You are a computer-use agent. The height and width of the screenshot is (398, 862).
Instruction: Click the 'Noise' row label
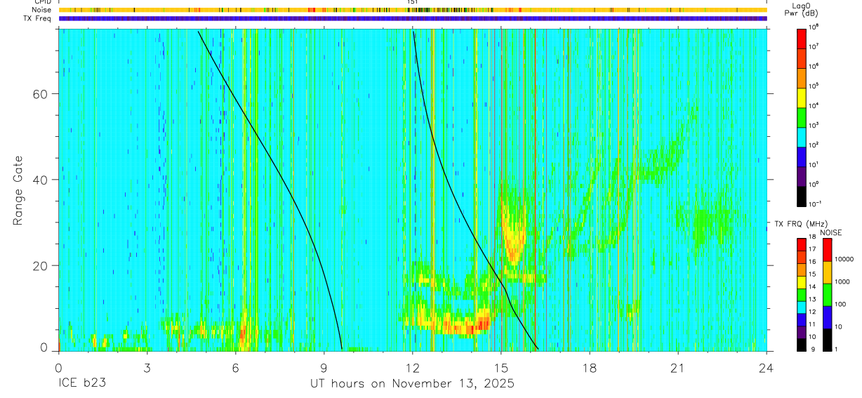point(42,10)
